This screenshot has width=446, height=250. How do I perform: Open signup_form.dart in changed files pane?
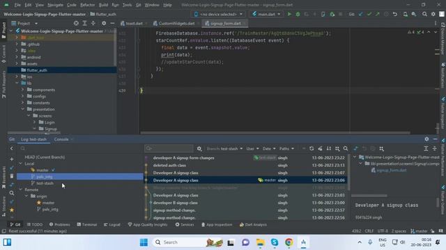tap(391, 170)
